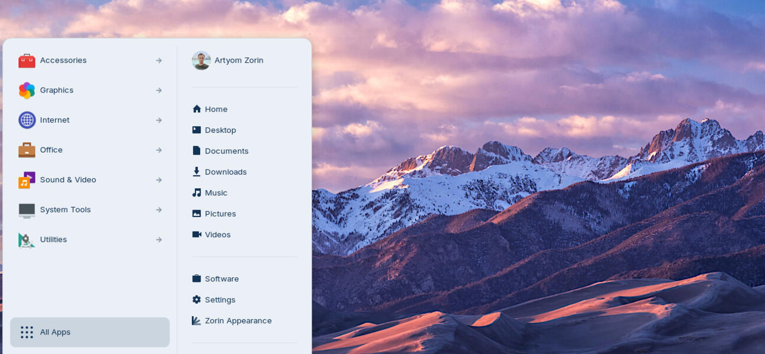Click the Software store icon
Viewport: 765px width, 354px height.
[x=196, y=278]
